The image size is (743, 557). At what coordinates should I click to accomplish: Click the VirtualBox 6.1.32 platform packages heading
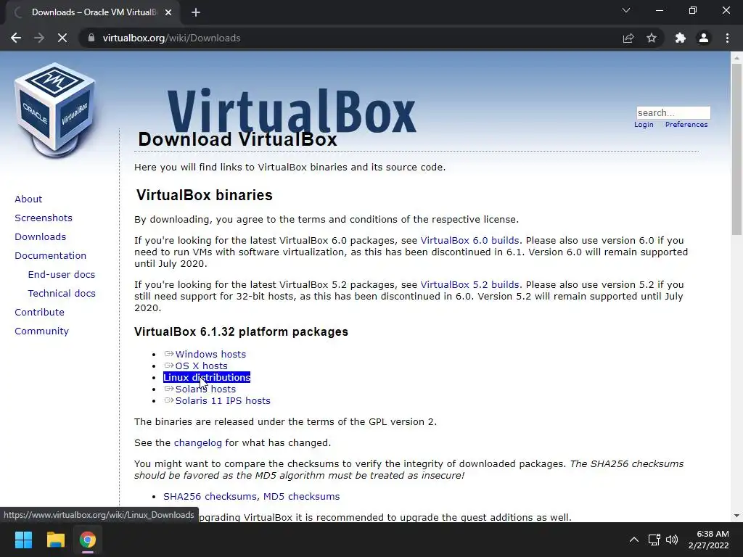[241, 331]
